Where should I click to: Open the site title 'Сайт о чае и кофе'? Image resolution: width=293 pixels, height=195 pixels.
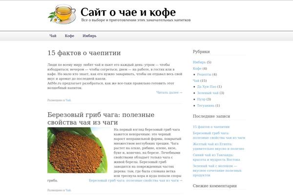128,12
